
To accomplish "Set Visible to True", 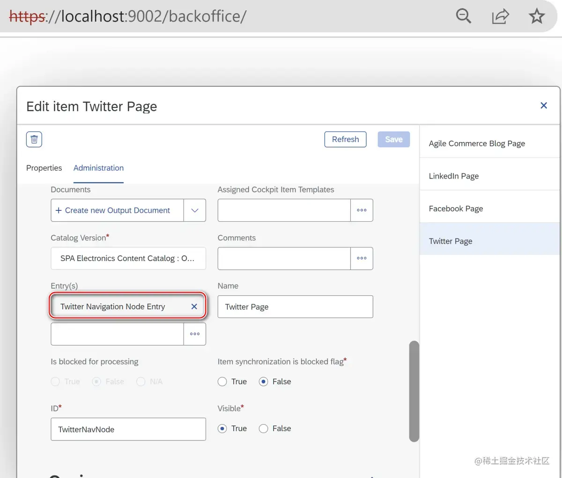I will tap(222, 428).
